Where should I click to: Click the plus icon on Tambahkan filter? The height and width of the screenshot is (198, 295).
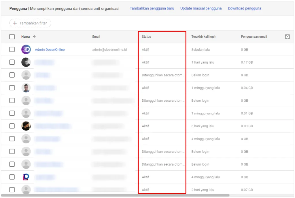click(15, 23)
